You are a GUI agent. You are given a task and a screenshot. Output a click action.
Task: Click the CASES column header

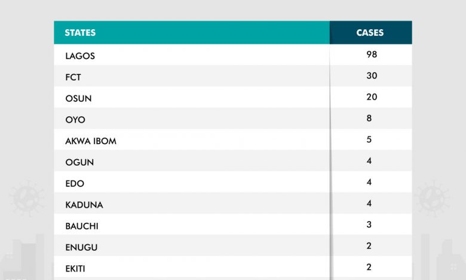click(370, 33)
